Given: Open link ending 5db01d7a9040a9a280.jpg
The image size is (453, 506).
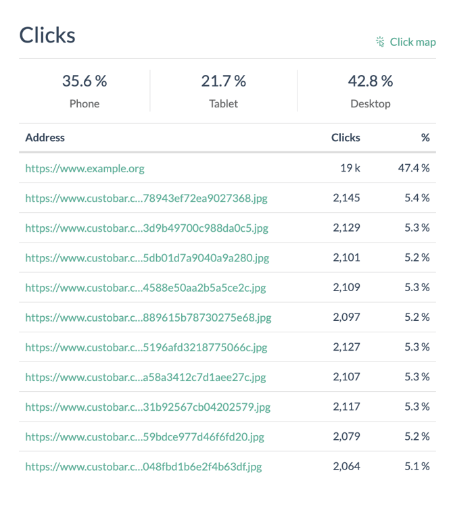Looking at the screenshot, I should click(x=147, y=257).
